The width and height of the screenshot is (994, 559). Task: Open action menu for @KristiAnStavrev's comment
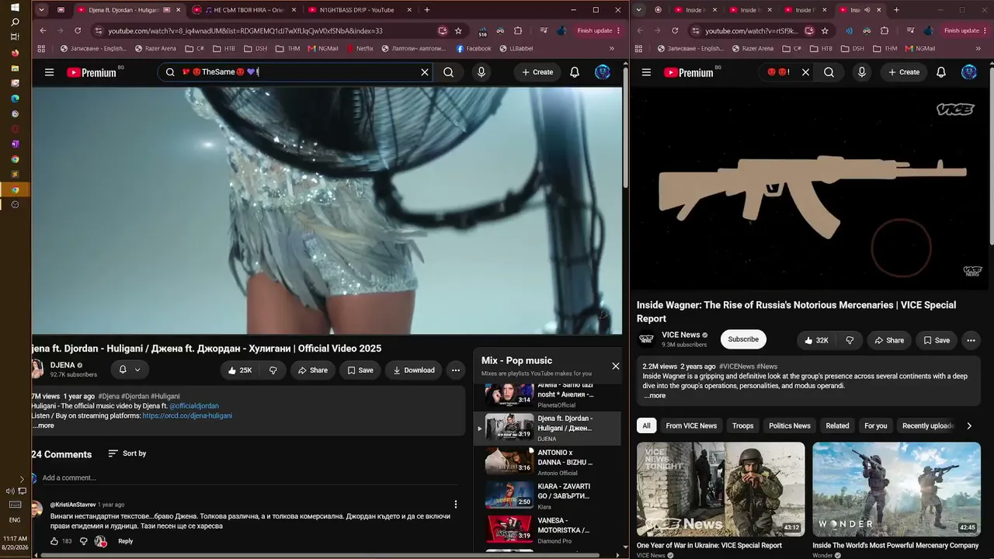click(x=456, y=505)
